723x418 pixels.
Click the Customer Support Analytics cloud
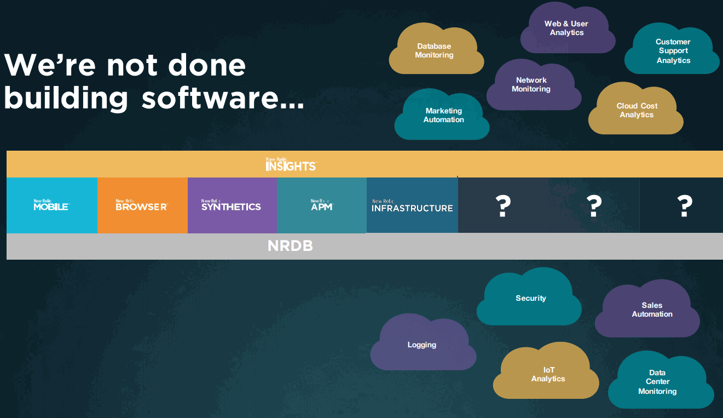(672, 49)
